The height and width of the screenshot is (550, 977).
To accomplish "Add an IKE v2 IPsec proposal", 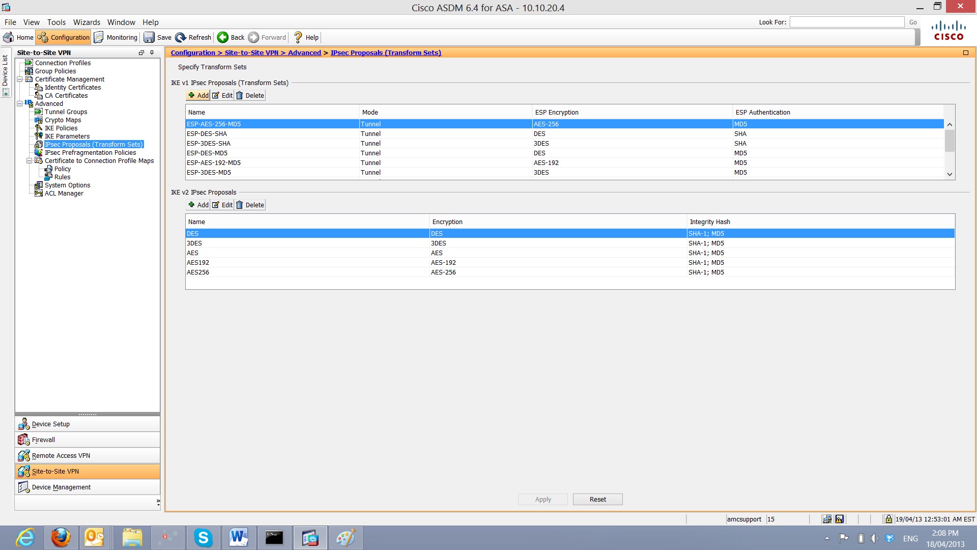I will (198, 205).
